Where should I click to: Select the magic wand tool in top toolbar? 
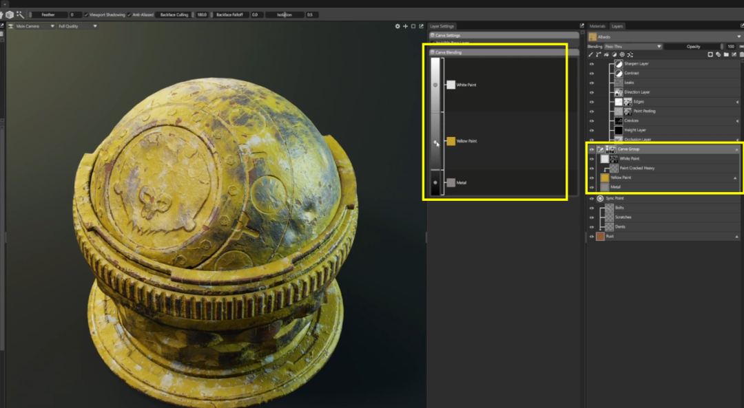click(x=21, y=14)
